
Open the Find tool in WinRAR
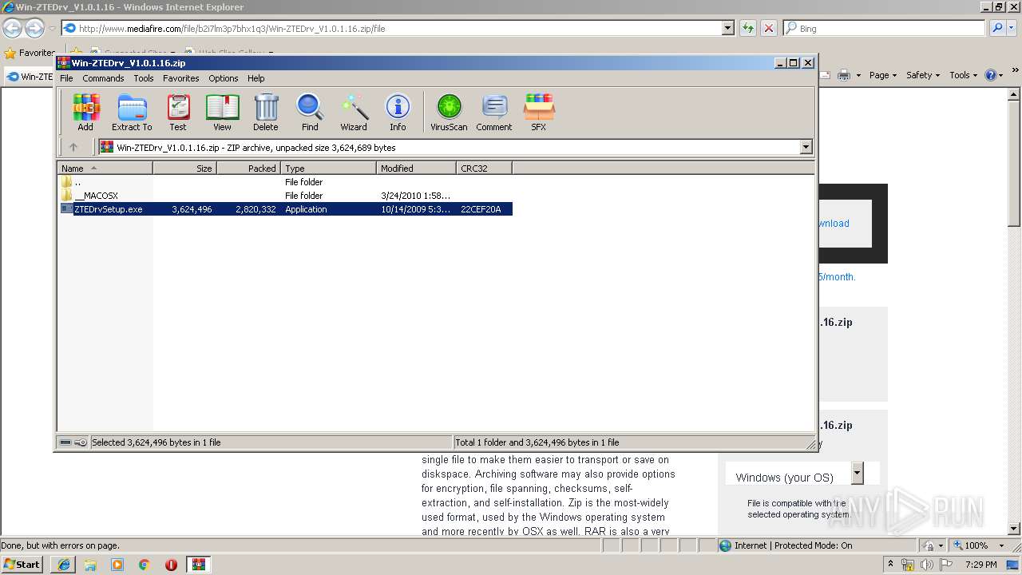click(310, 113)
